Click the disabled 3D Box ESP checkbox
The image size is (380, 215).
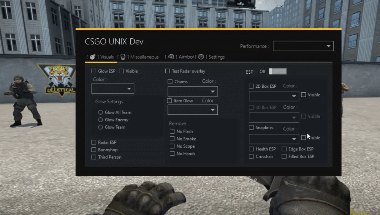(251, 107)
